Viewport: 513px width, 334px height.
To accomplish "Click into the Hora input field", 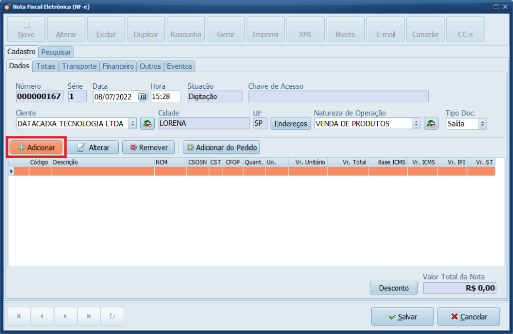I will [x=165, y=97].
